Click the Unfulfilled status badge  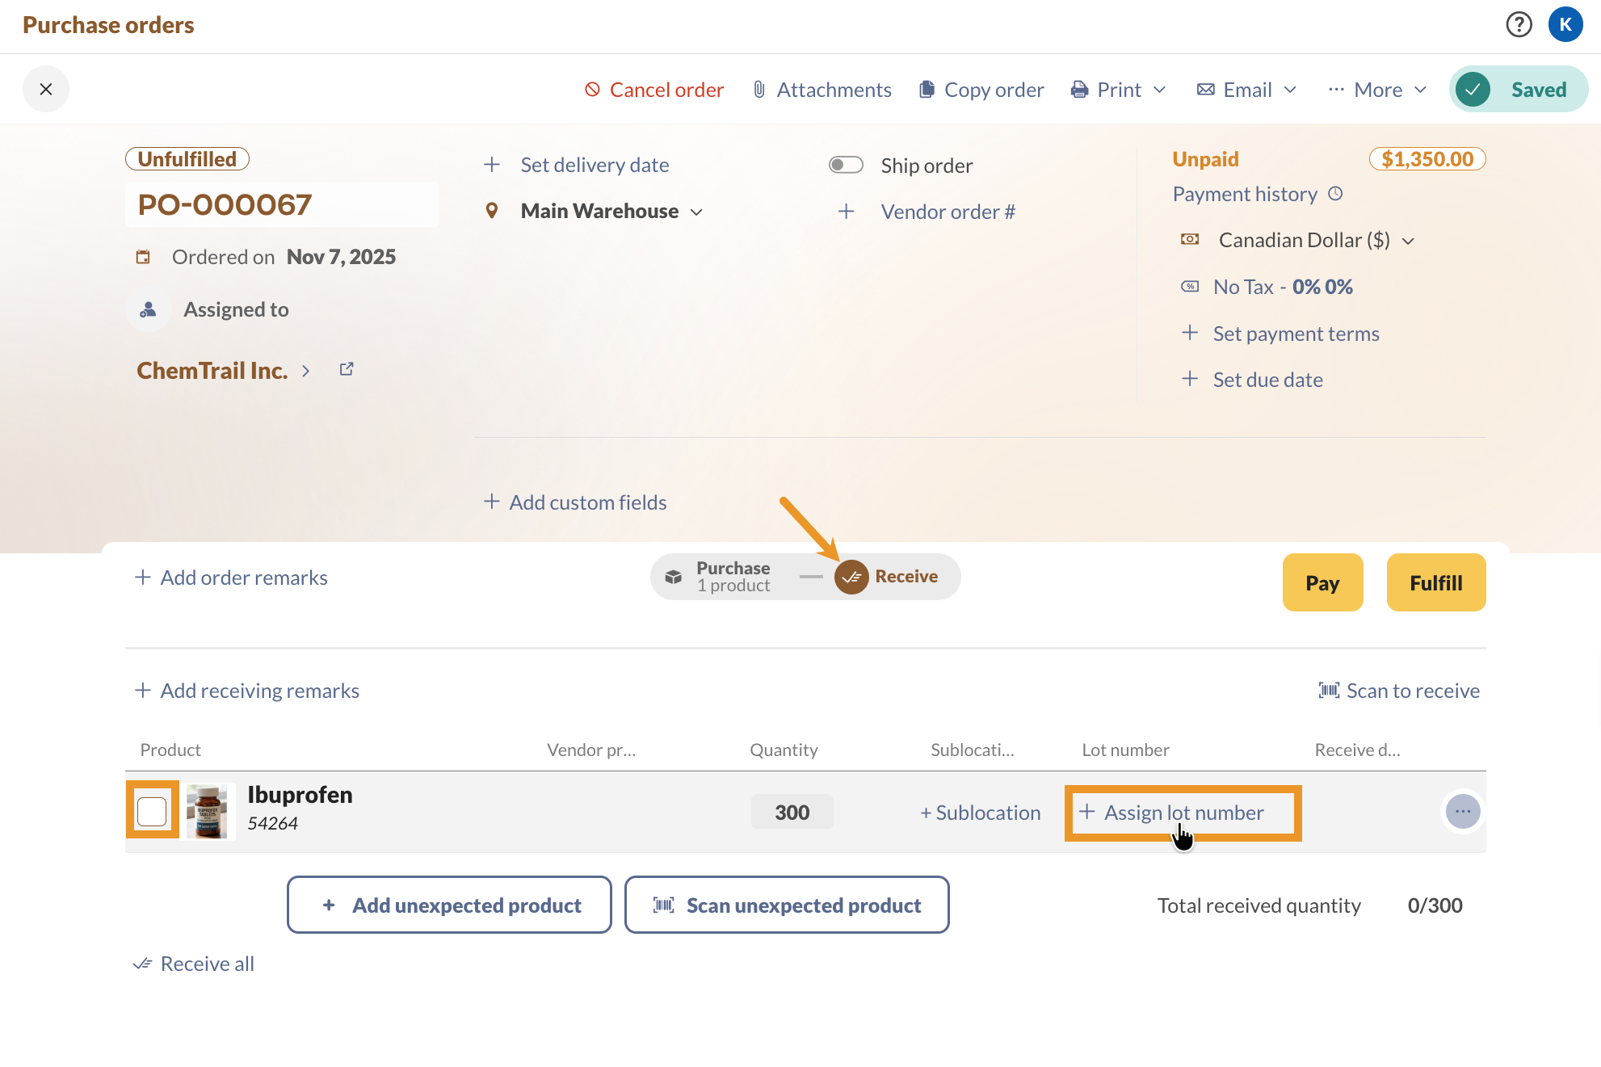pos(187,159)
